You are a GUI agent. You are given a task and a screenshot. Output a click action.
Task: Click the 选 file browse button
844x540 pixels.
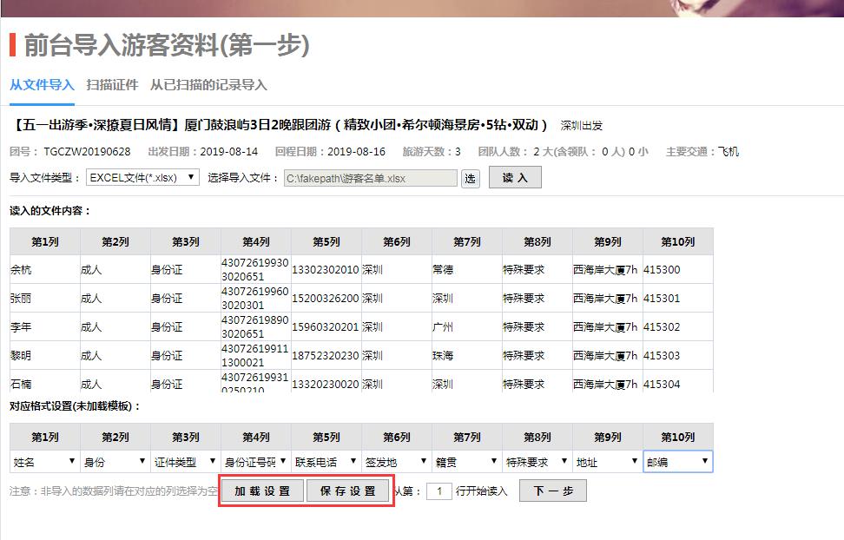(x=470, y=178)
